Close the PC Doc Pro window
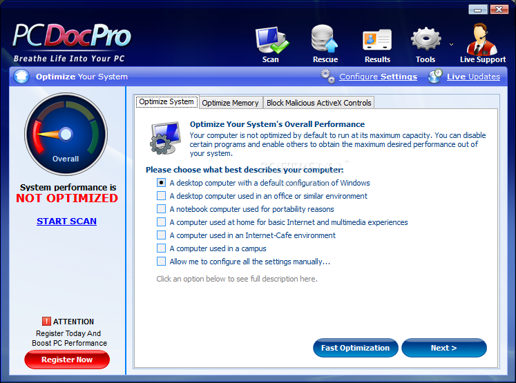The height and width of the screenshot is (383, 516). pos(499,10)
